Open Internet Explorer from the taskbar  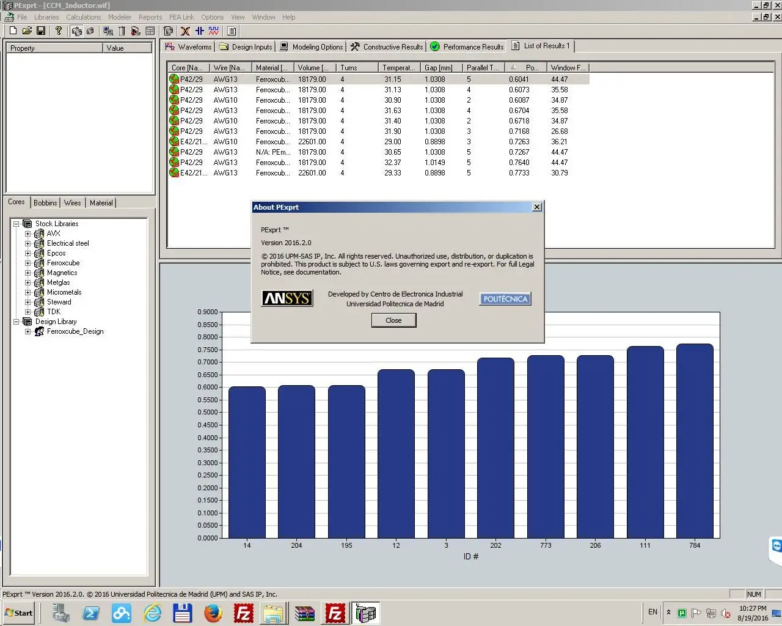[x=152, y=613]
